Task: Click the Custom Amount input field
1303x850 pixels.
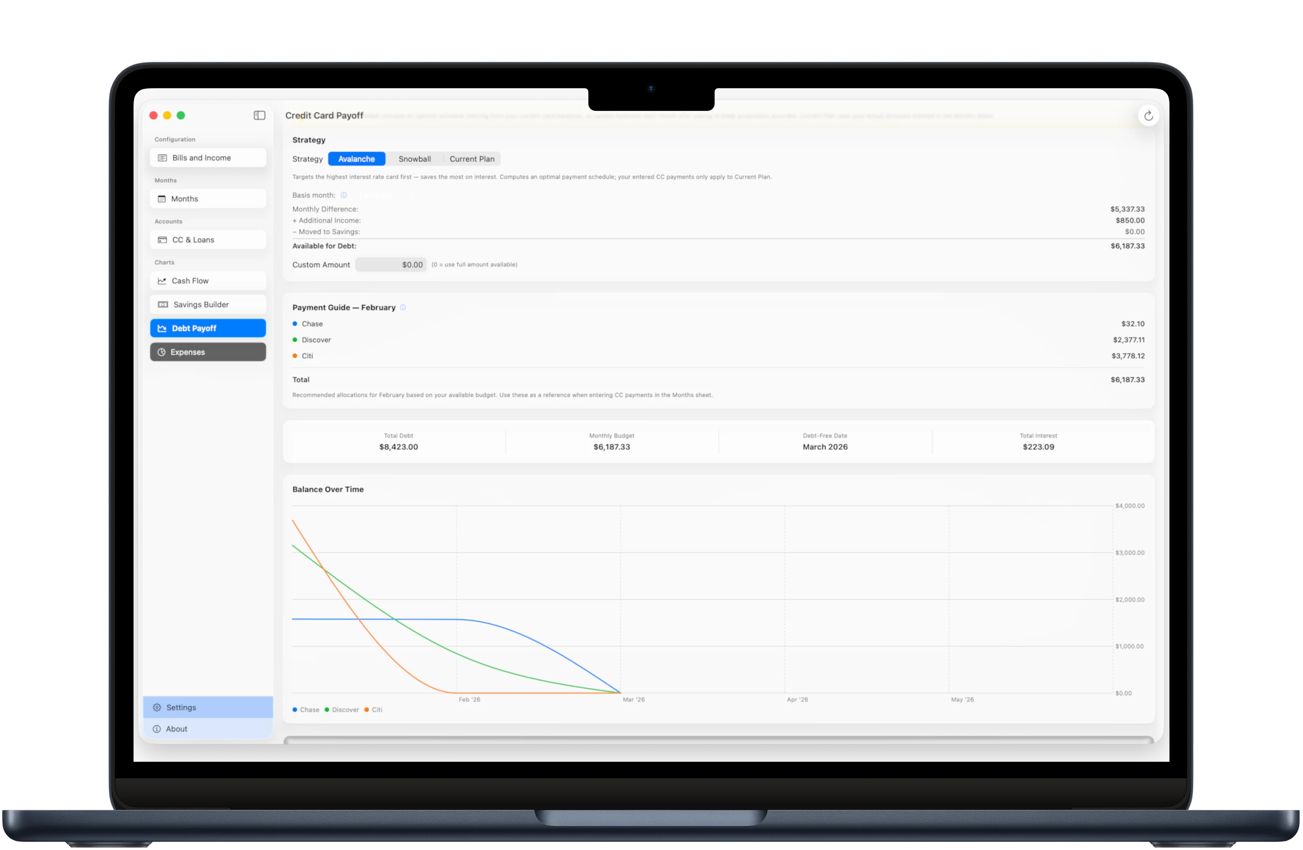Action: [391, 265]
